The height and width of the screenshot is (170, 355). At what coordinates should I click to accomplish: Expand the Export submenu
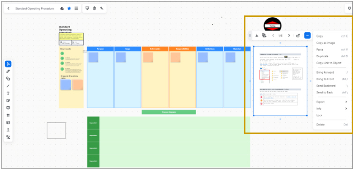tap(332, 102)
